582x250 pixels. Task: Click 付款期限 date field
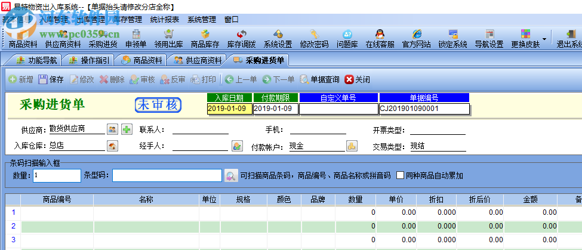coord(275,109)
